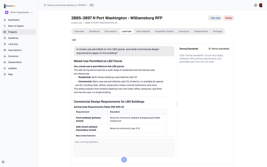Screen dimensions: 267x167
Task: Click the Requirement column header
Action: [91, 112]
